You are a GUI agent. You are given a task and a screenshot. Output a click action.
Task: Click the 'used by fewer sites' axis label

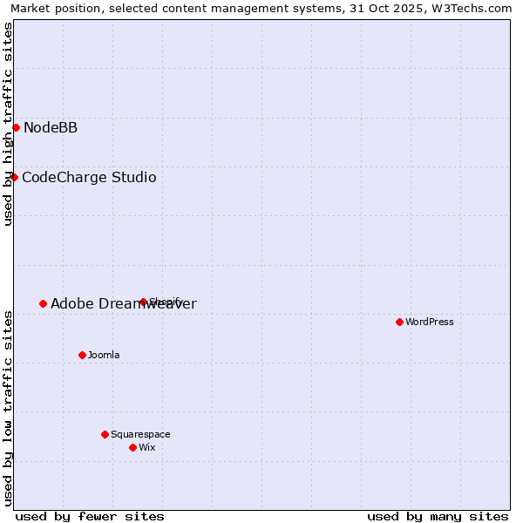(90, 516)
